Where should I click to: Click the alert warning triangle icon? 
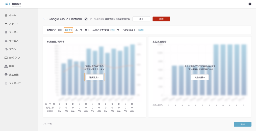click(x=6, y=24)
